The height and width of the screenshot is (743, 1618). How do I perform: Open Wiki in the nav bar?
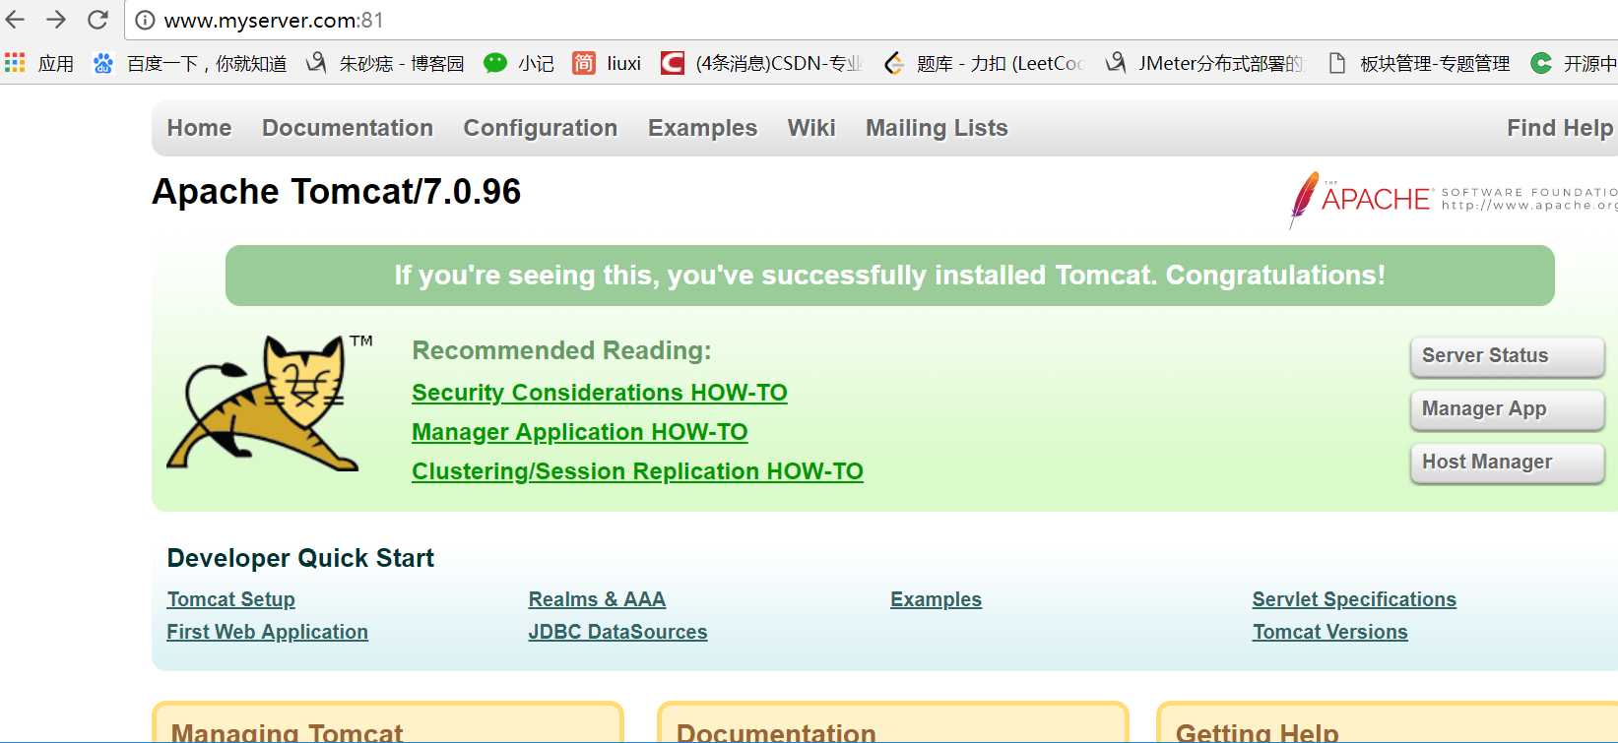coord(811,128)
